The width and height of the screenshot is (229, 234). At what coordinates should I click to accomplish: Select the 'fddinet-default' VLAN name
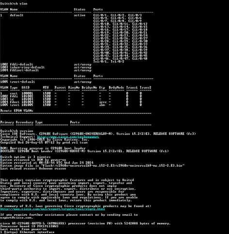tap(24, 70)
